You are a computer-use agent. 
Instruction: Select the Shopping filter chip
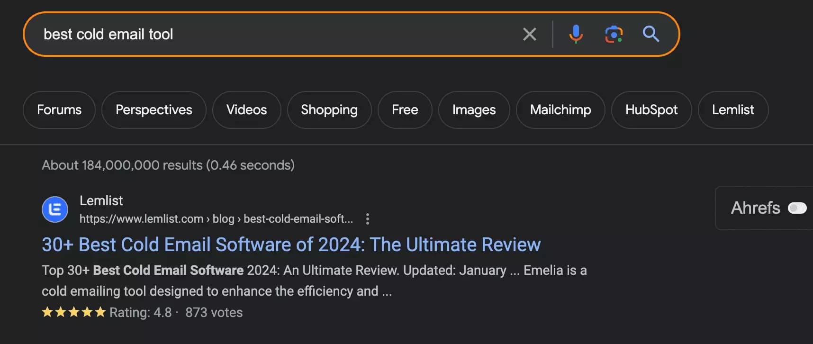tap(329, 109)
